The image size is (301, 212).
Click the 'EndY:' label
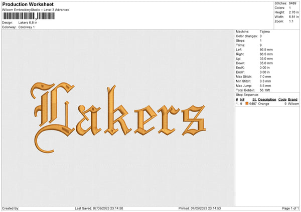coord(240,72)
